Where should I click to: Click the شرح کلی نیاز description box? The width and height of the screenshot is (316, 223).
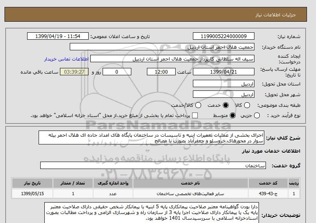[151, 137]
